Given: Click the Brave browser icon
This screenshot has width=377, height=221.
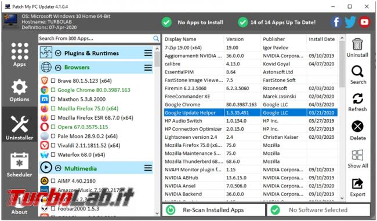Looking at the screenshot, I should coord(45,80).
